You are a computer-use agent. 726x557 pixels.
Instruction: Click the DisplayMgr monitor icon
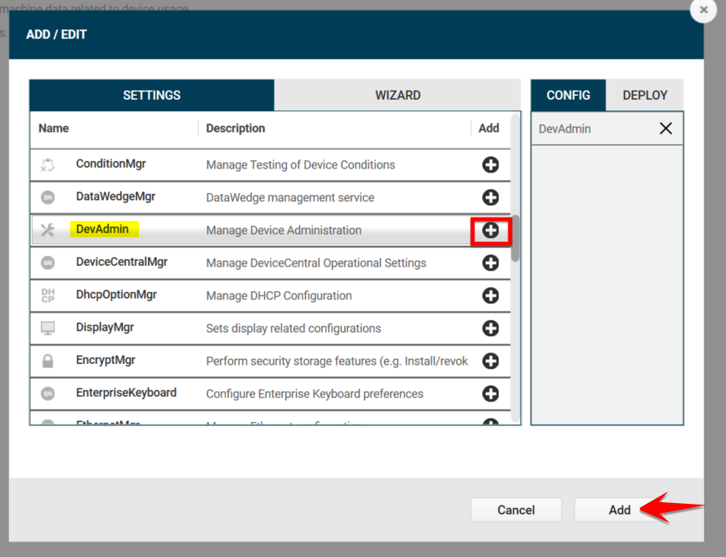pos(47,328)
